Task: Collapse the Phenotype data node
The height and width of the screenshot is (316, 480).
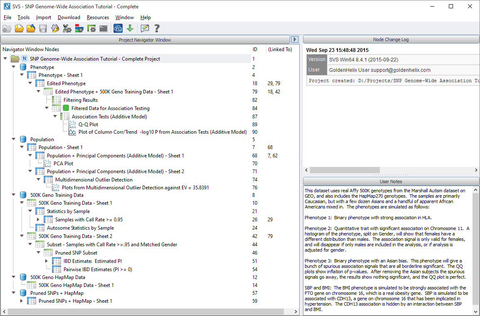Action: coord(14,67)
